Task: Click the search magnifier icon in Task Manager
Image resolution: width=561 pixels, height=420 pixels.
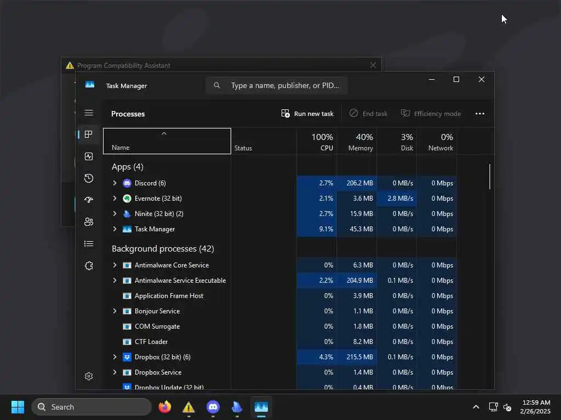Action: [x=217, y=85]
